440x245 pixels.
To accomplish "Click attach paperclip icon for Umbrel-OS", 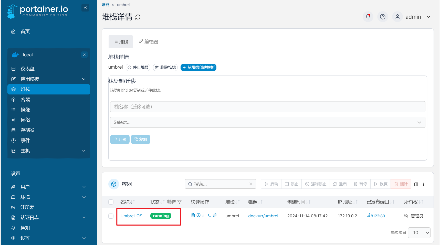I will click(x=215, y=215).
